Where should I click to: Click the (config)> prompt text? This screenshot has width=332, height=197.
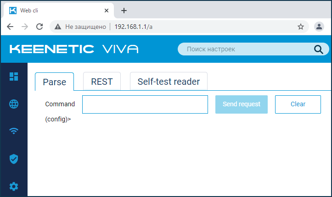58,119
